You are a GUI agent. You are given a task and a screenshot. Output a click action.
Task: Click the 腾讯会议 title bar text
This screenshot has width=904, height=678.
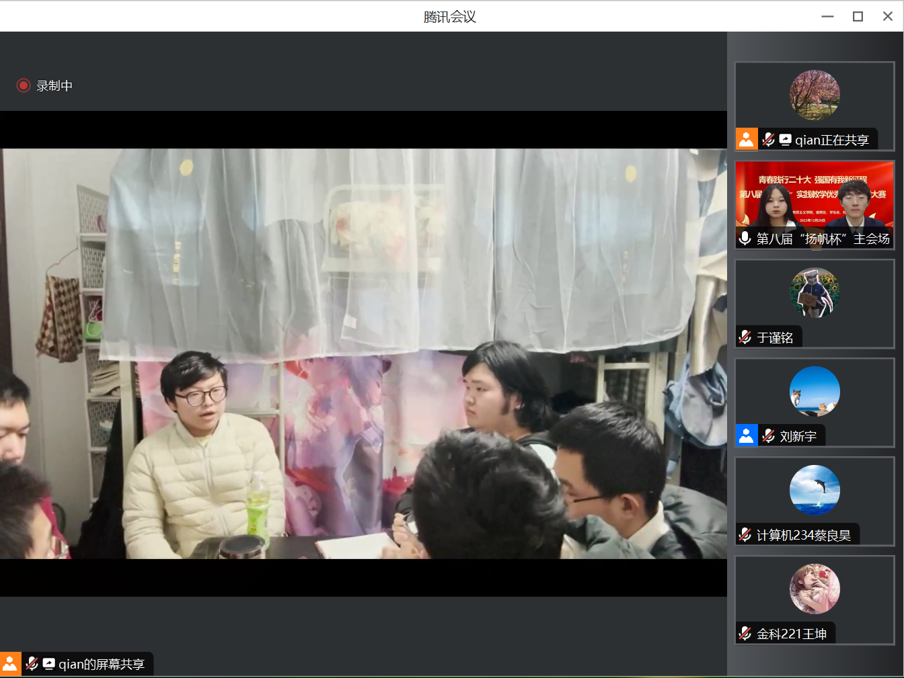click(x=449, y=15)
